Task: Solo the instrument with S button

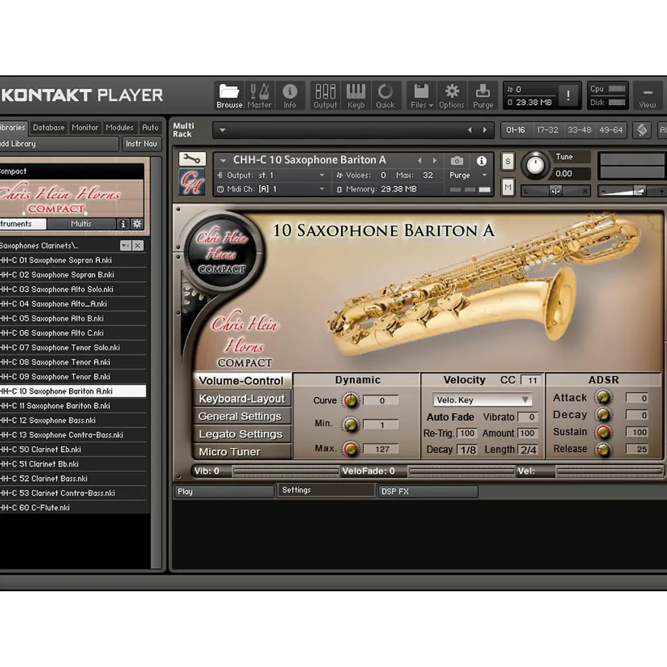Action: point(508,162)
